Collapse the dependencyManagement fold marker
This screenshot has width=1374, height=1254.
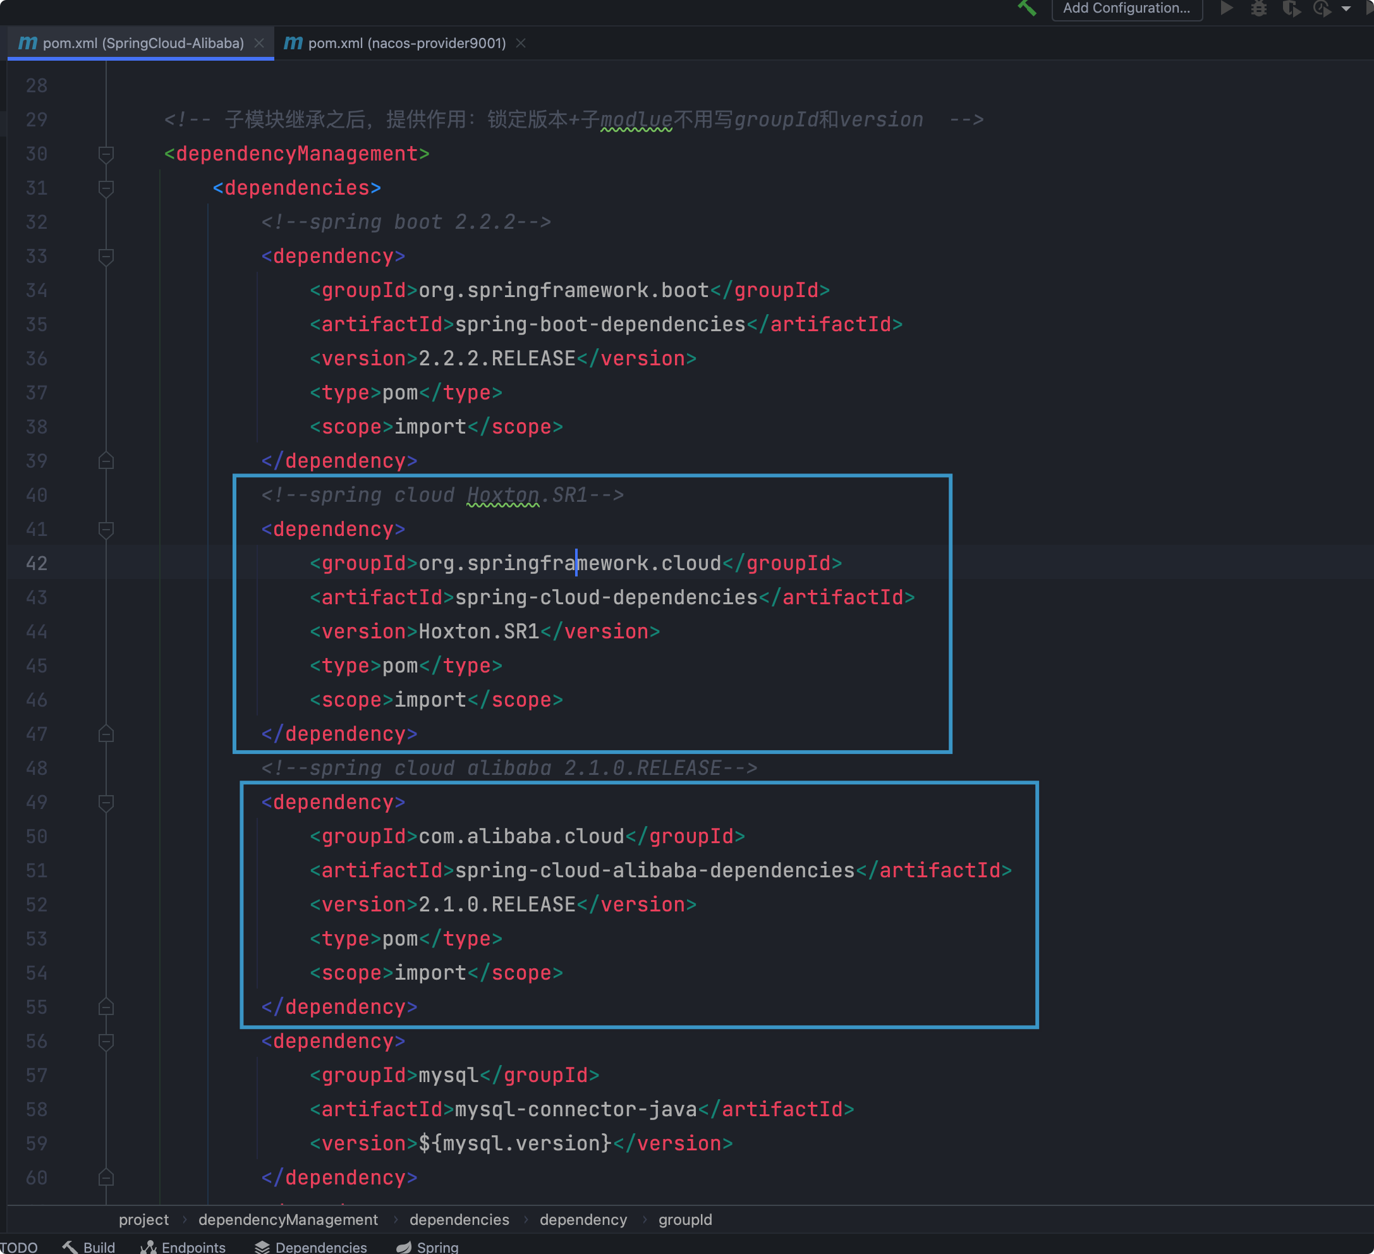(106, 154)
